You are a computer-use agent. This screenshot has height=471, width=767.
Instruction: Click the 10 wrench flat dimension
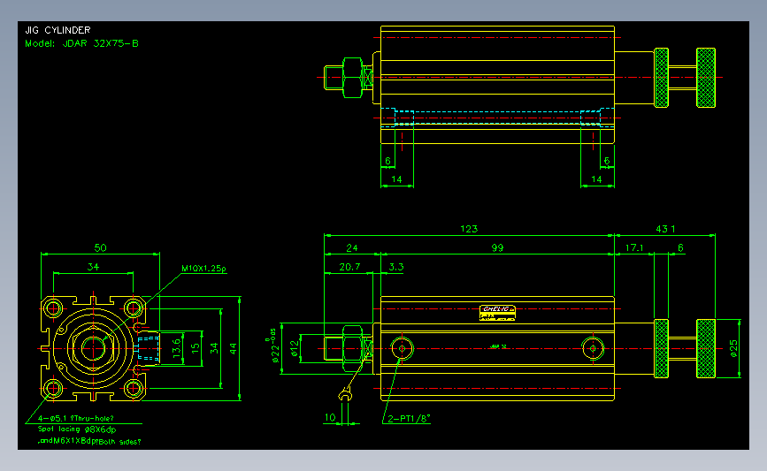pos(330,418)
